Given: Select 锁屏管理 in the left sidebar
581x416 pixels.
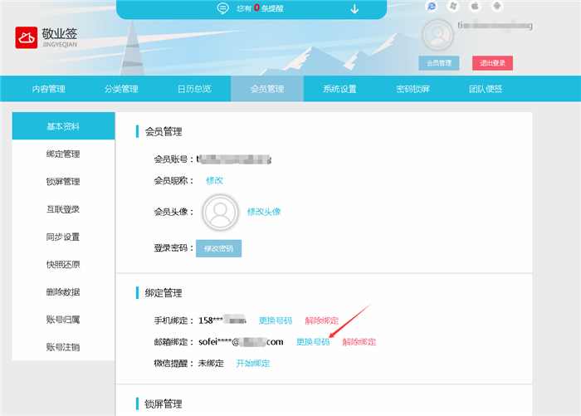Looking at the screenshot, I should coord(63,182).
